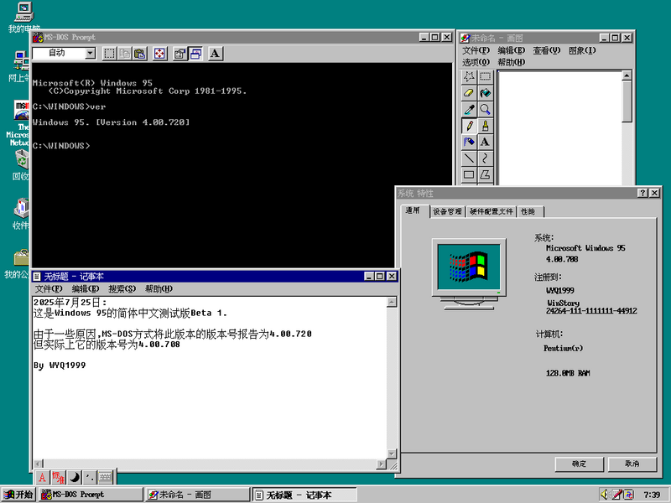Click the Copy button in MS-DOS toolbar
671x503 pixels.
124,54
